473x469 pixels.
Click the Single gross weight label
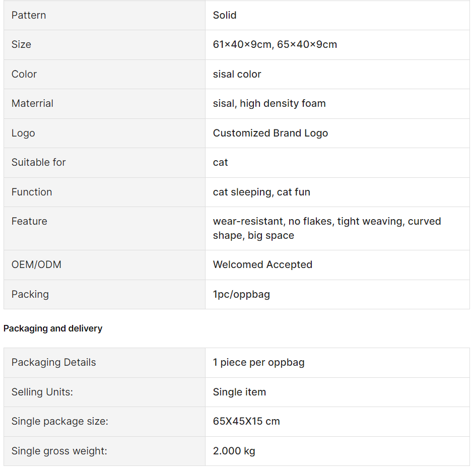pos(59,451)
